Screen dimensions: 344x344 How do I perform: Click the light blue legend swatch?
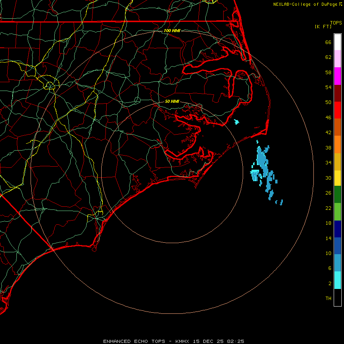click(x=338, y=263)
